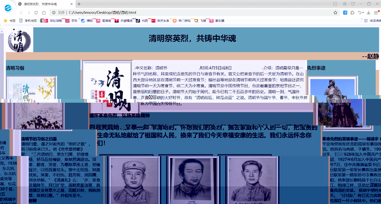Open the browser main menu
The height and width of the screenshot is (204, 381).
click(x=377, y=12)
